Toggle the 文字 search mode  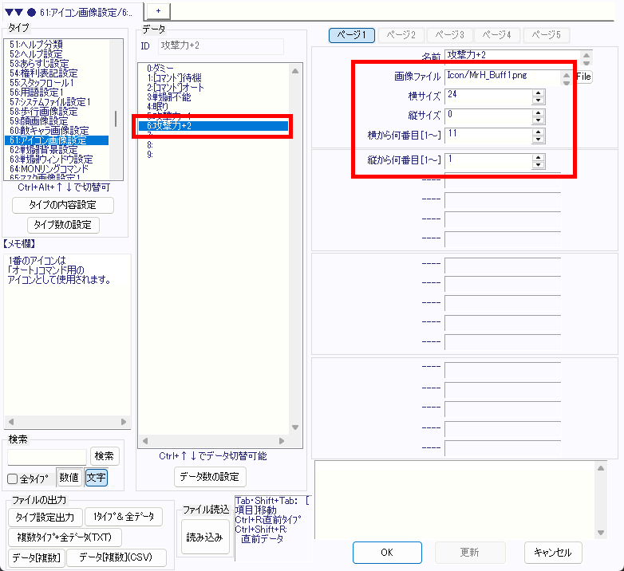point(96,478)
